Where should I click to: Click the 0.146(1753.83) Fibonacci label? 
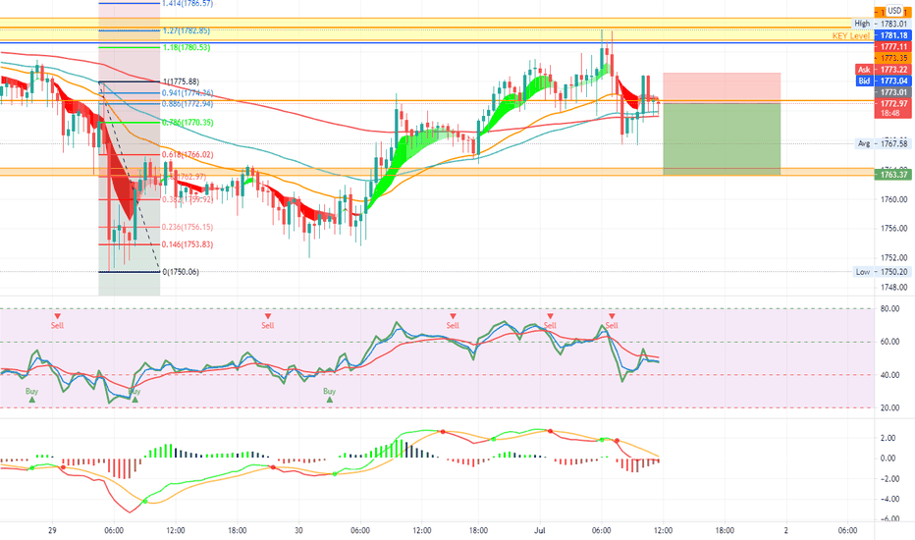(x=188, y=244)
